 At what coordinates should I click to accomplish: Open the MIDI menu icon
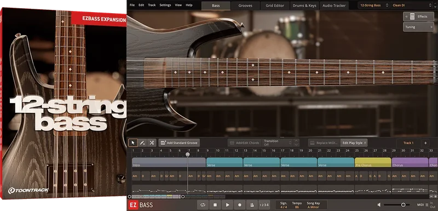point(427,205)
